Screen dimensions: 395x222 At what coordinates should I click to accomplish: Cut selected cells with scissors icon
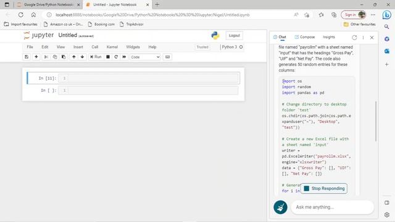point(46,57)
